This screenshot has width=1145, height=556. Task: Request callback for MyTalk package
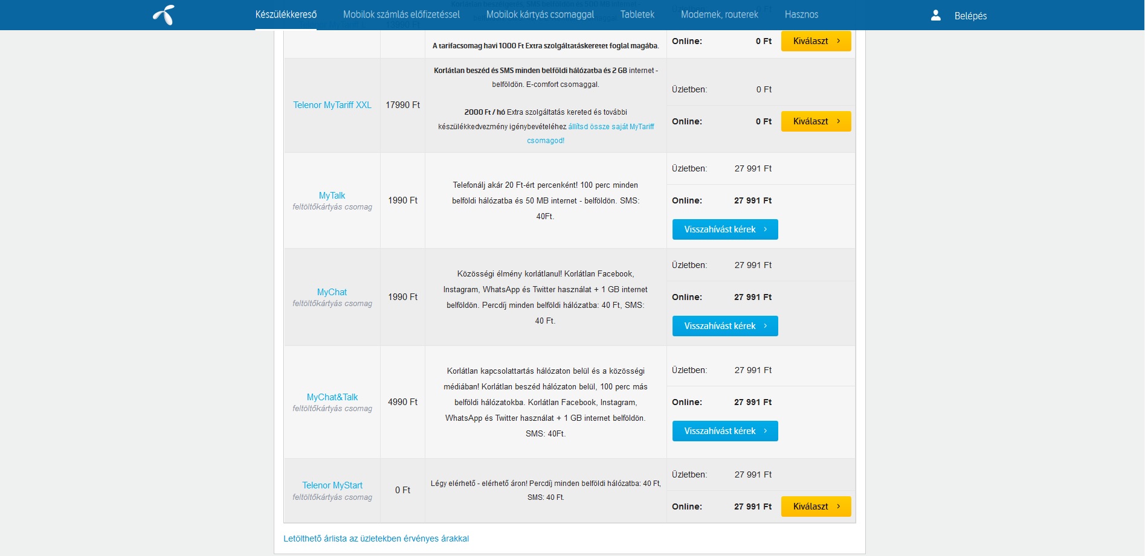point(725,229)
